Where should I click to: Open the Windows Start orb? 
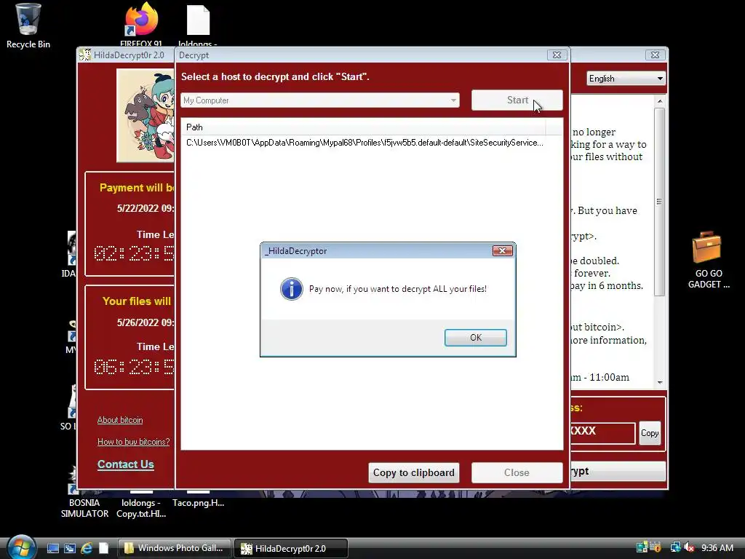(21, 547)
